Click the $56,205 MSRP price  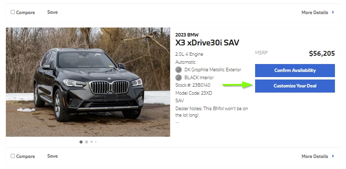(x=322, y=53)
